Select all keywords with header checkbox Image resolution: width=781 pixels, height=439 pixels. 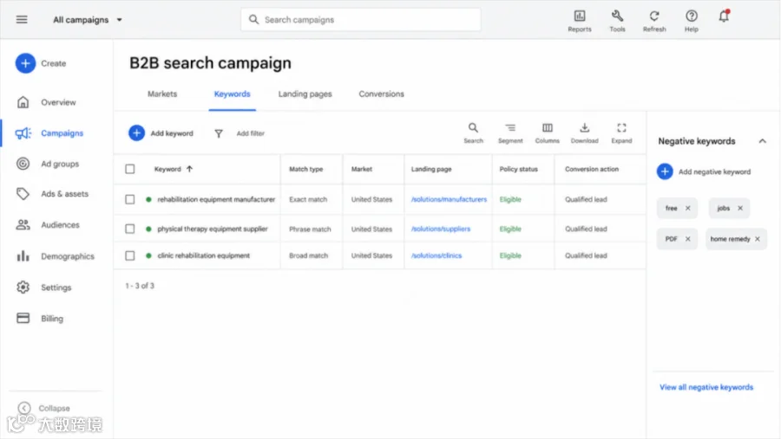point(130,169)
